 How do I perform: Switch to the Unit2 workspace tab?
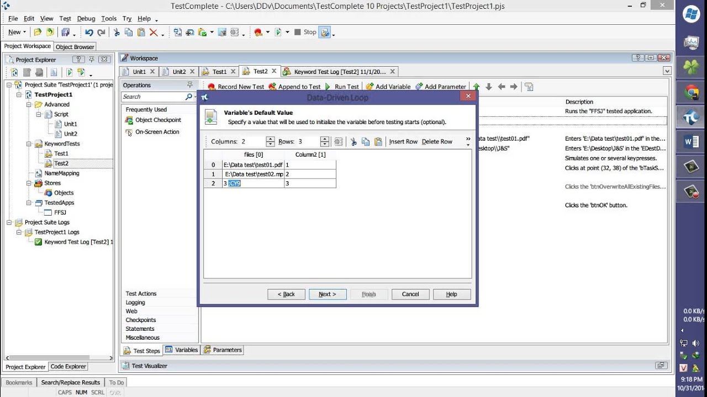pos(179,72)
